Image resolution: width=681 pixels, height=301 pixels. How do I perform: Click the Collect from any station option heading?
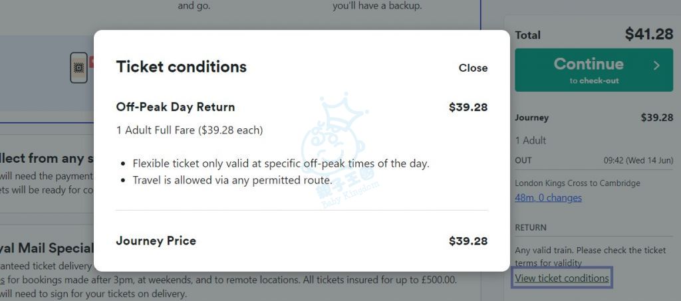coord(47,159)
